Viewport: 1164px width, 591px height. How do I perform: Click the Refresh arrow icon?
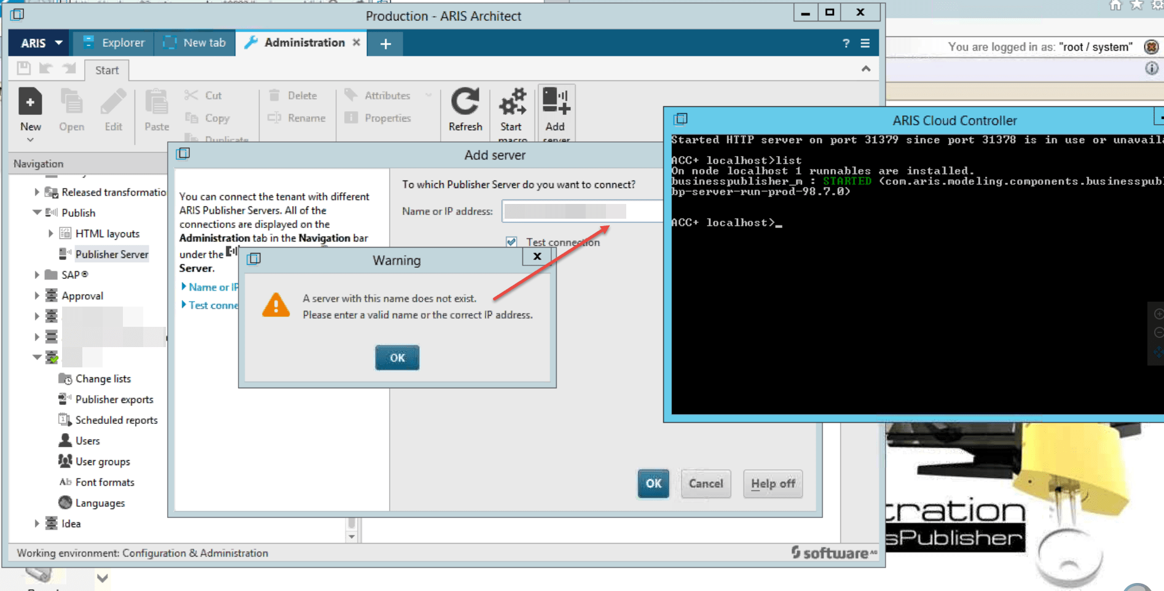[465, 101]
